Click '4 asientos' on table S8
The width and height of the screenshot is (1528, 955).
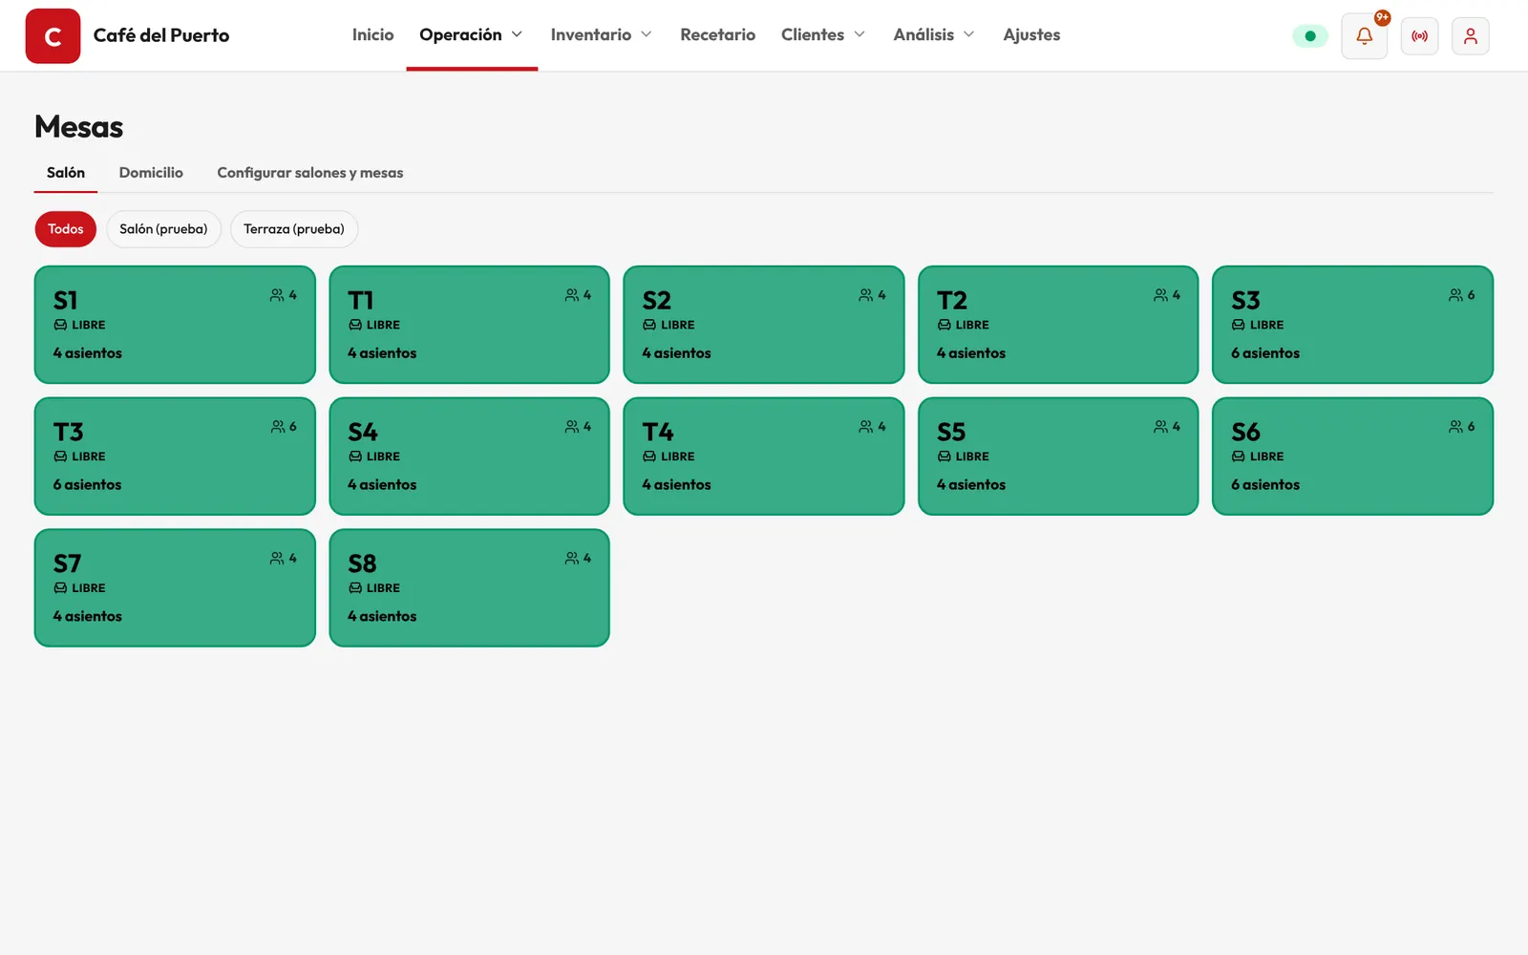(x=382, y=617)
